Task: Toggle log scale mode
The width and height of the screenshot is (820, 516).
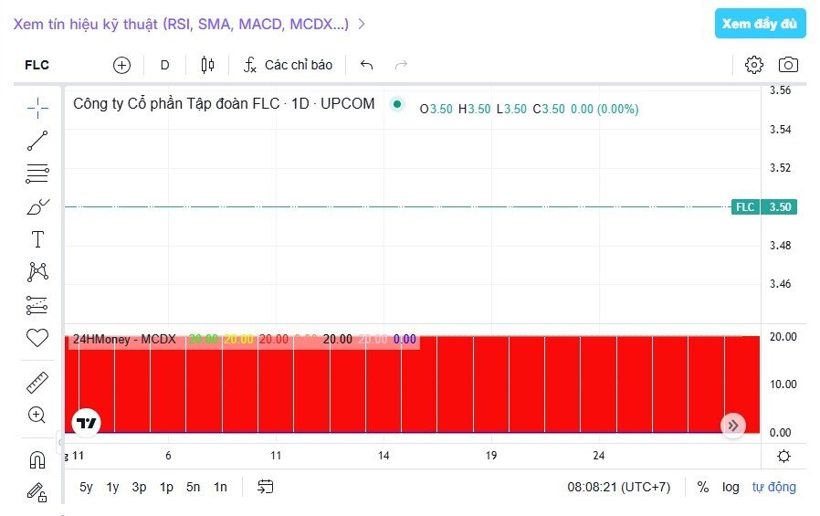Action: click(731, 488)
